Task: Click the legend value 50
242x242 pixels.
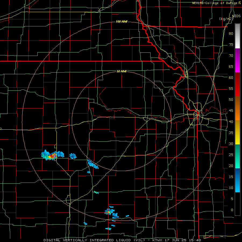Action: pos(231,100)
